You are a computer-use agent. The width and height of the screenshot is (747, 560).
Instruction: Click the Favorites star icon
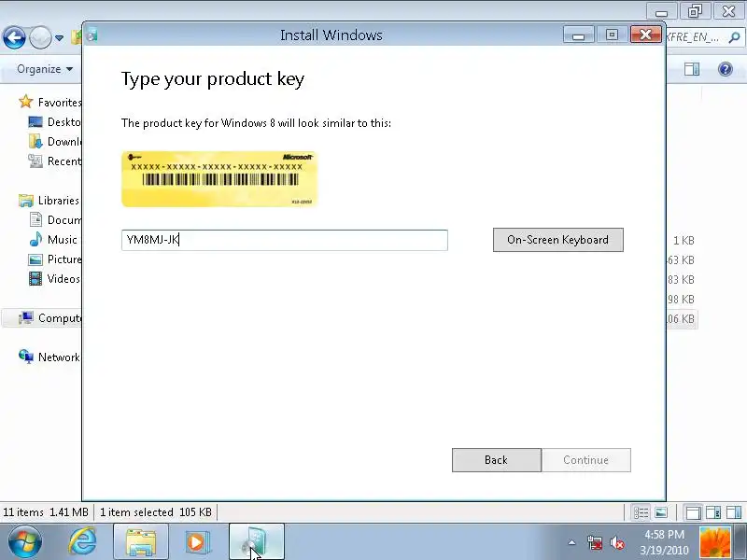pyautogui.click(x=26, y=102)
